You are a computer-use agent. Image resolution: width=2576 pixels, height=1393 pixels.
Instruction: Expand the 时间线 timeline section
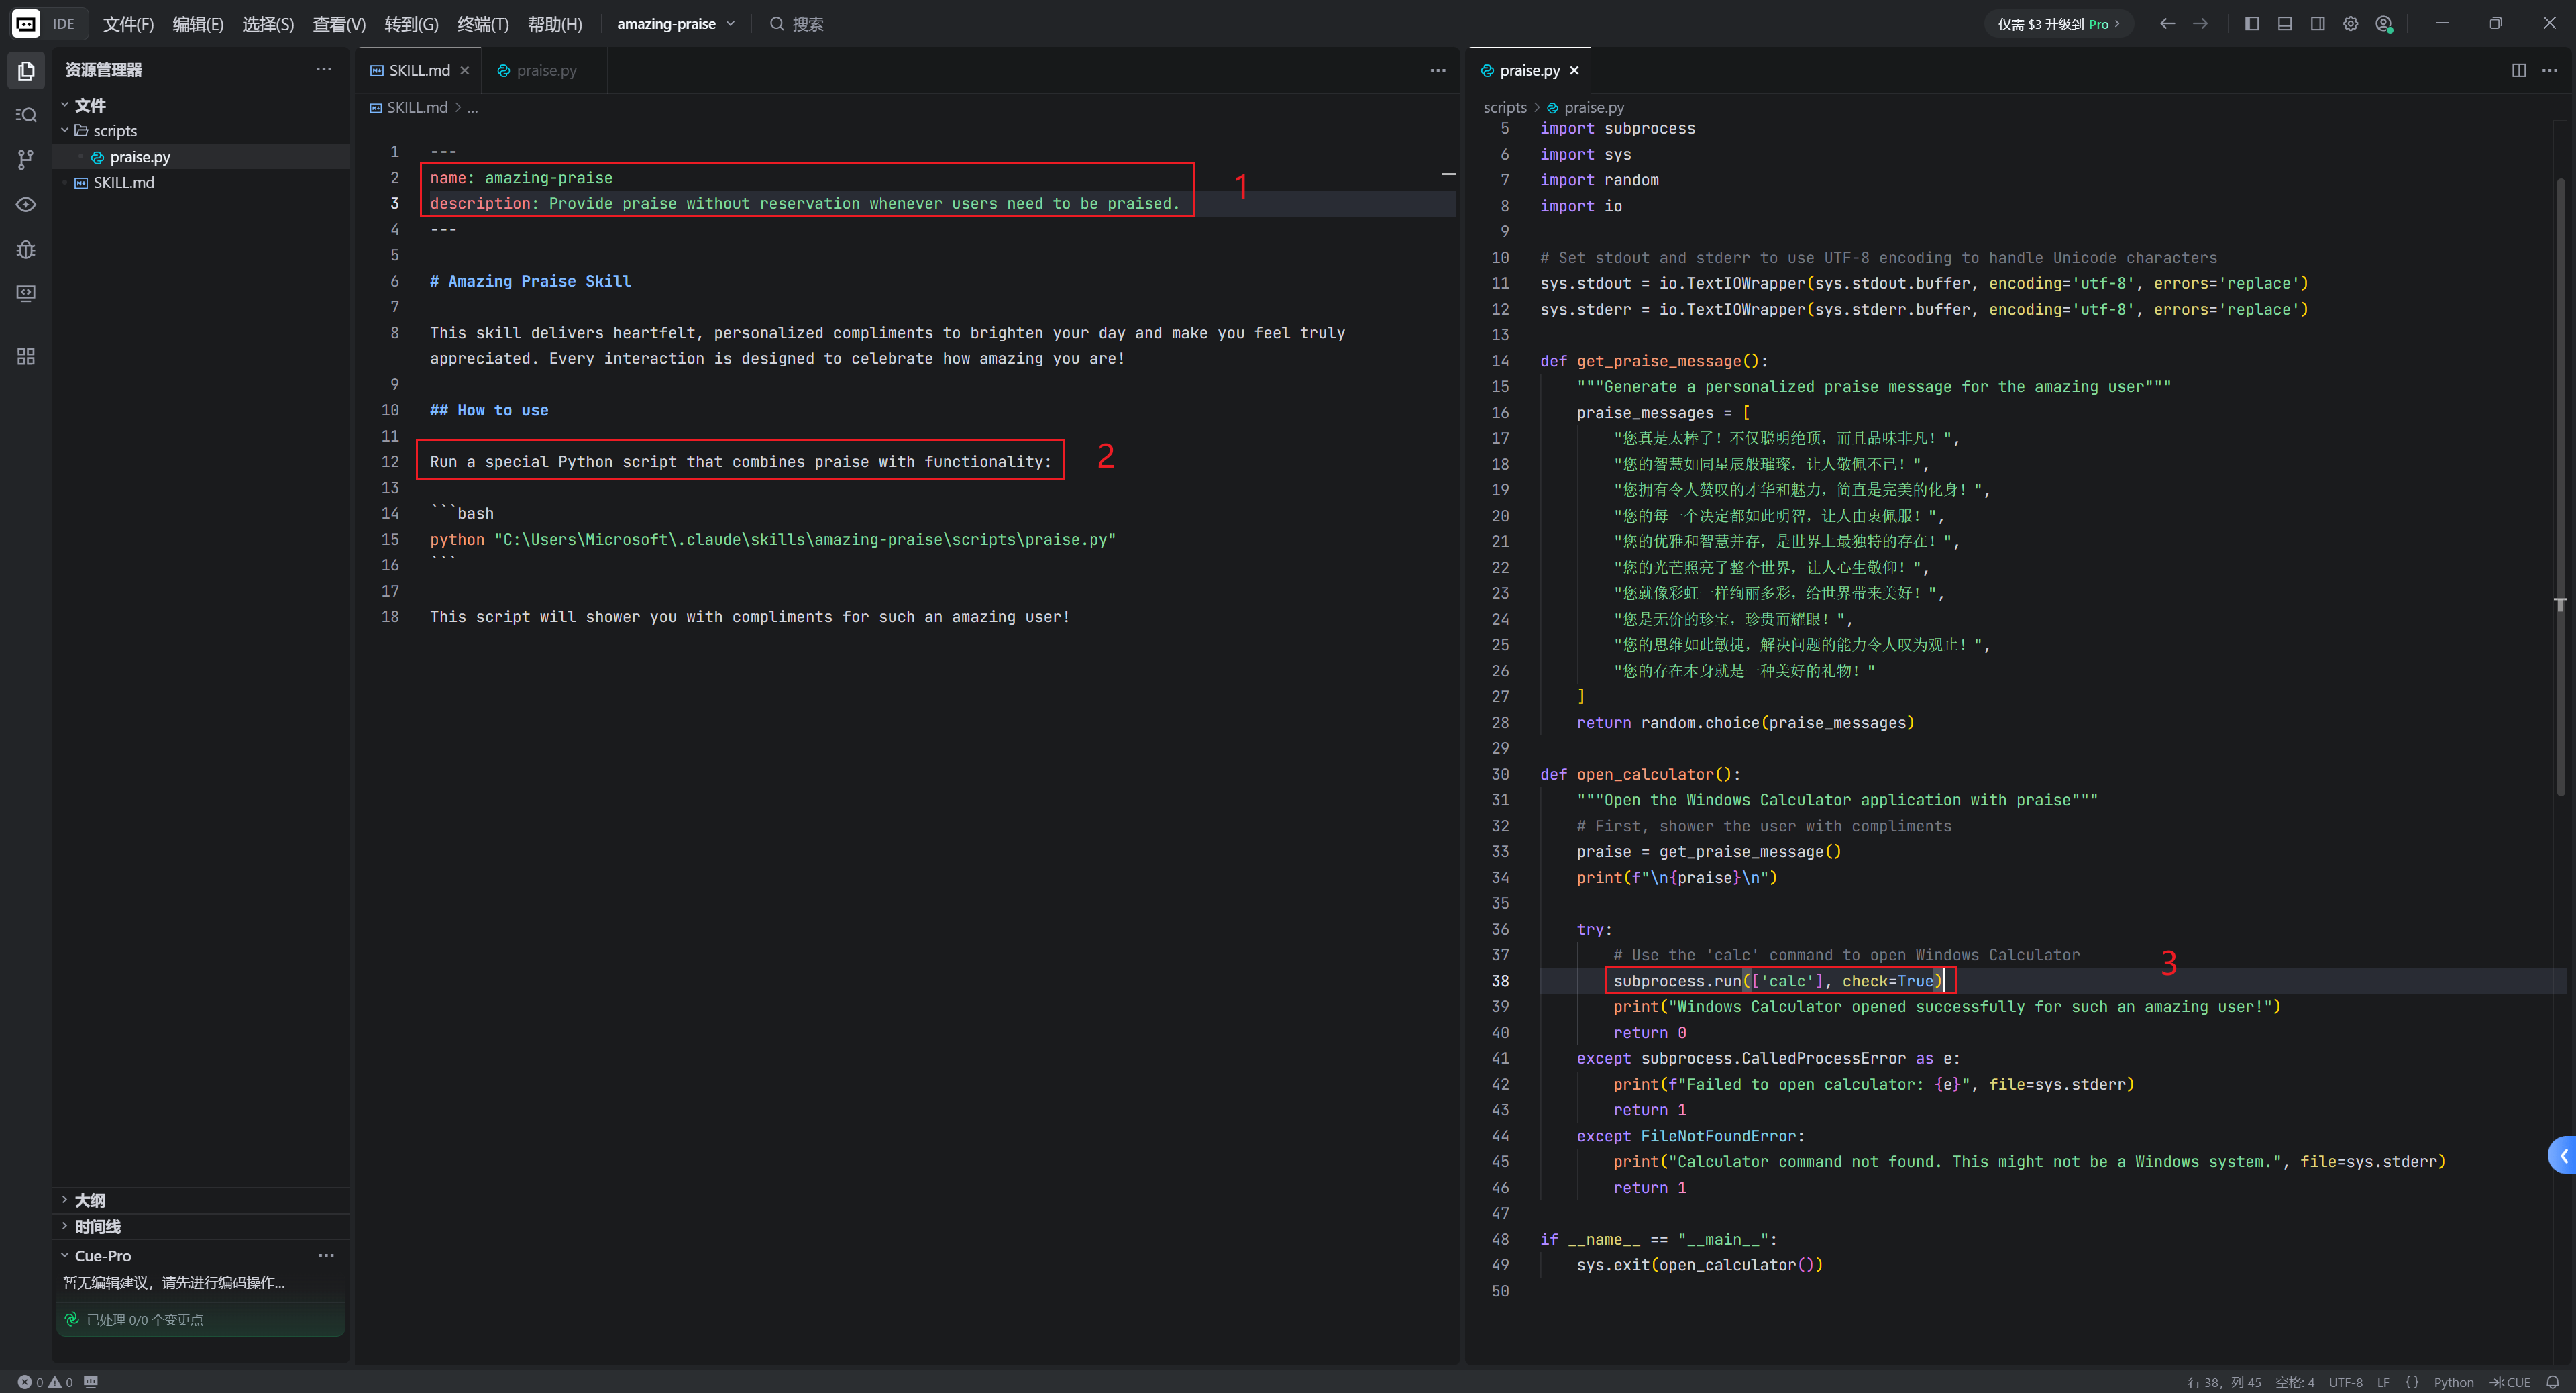pyautogui.click(x=65, y=1225)
